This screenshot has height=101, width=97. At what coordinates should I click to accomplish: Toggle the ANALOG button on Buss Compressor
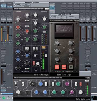[x=64, y=67]
